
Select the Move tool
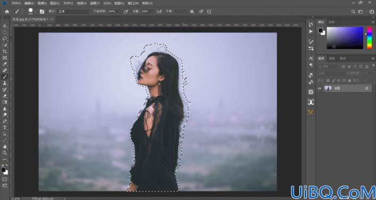point(5,26)
